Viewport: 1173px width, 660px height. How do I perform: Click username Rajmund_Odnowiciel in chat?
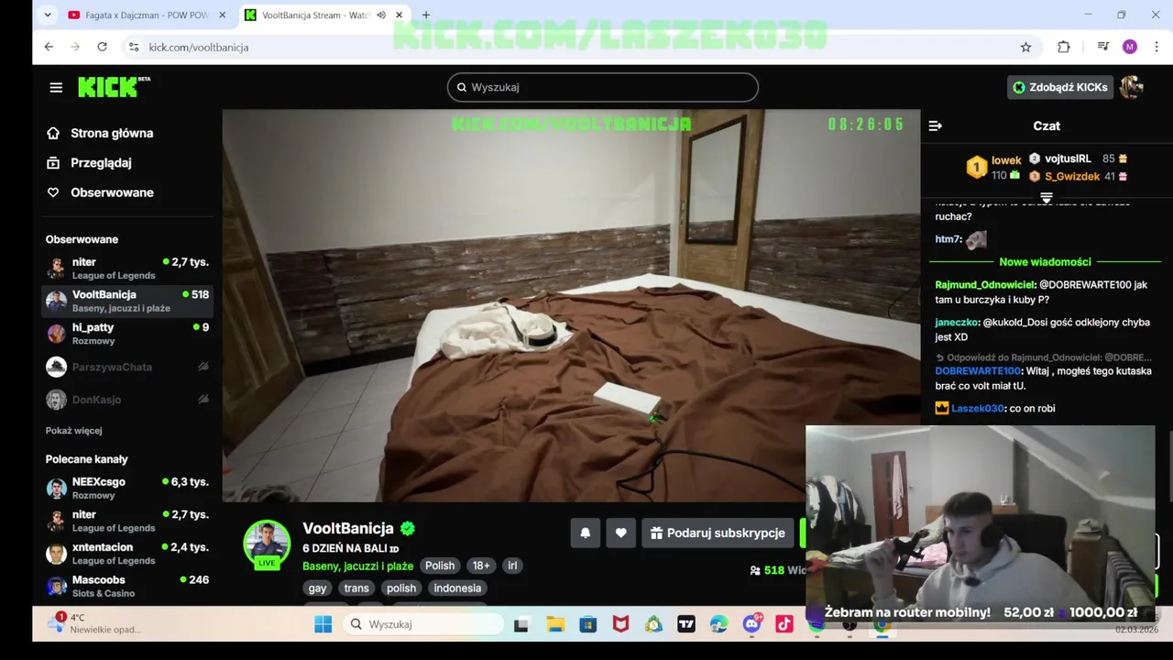(985, 285)
